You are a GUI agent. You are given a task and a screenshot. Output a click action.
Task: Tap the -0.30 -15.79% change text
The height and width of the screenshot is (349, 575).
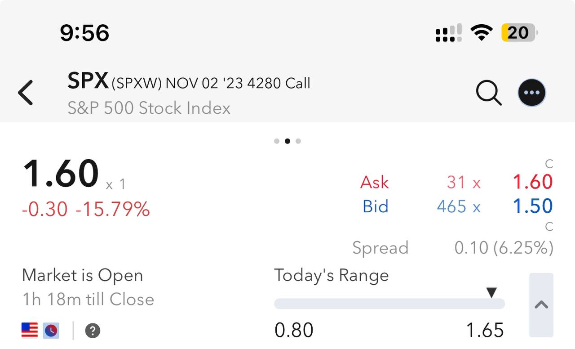(86, 209)
